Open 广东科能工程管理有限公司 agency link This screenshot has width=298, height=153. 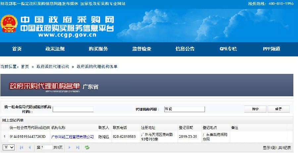click(x=72, y=136)
